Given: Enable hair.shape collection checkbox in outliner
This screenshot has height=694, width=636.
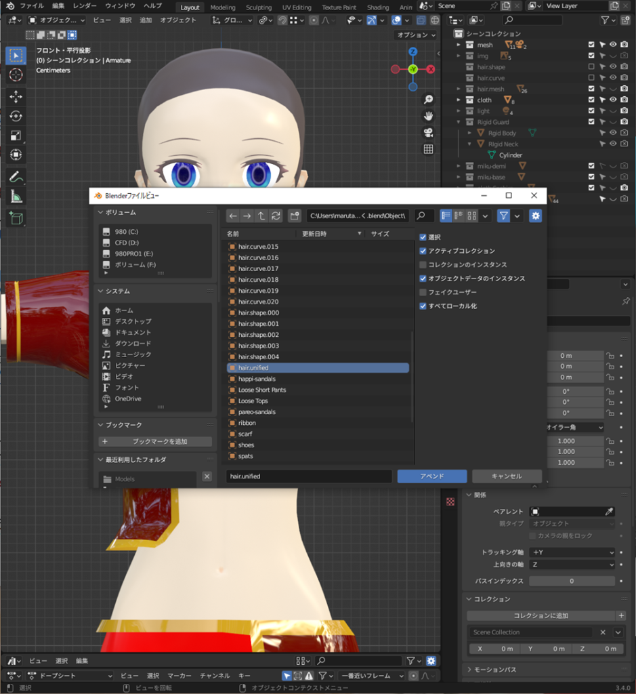Looking at the screenshot, I should pyautogui.click(x=591, y=66).
